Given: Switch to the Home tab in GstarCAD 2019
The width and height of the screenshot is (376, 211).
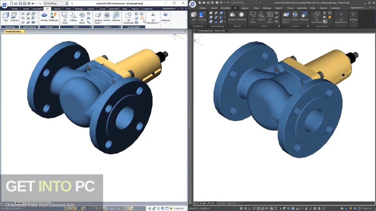Looking at the screenshot, I should (x=15, y=9).
